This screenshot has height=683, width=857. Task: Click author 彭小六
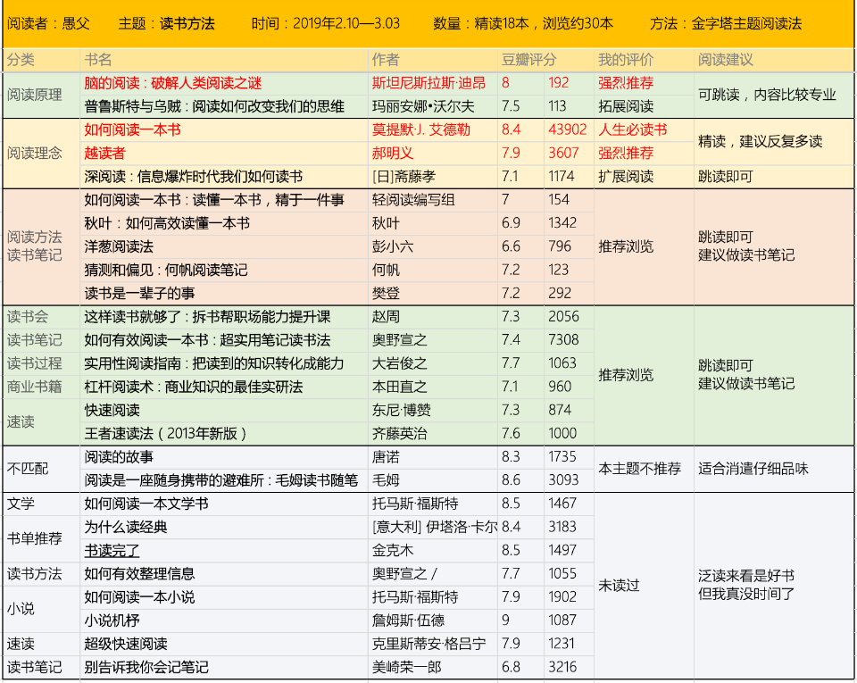coord(393,246)
